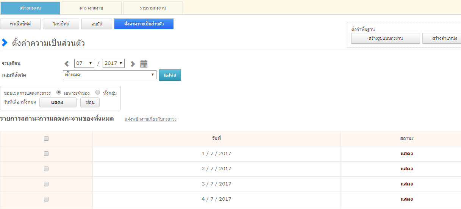Click the ซ่อน button
461x209 pixels.
coord(90,102)
